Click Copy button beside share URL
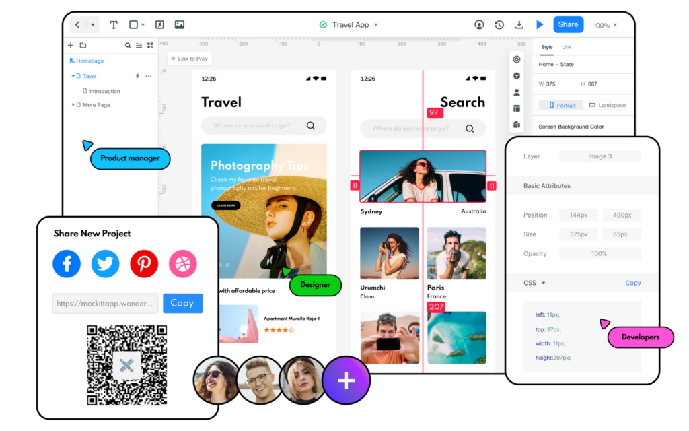Image resolution: width=689 pixels, height=431 pixels. [182, 304]
